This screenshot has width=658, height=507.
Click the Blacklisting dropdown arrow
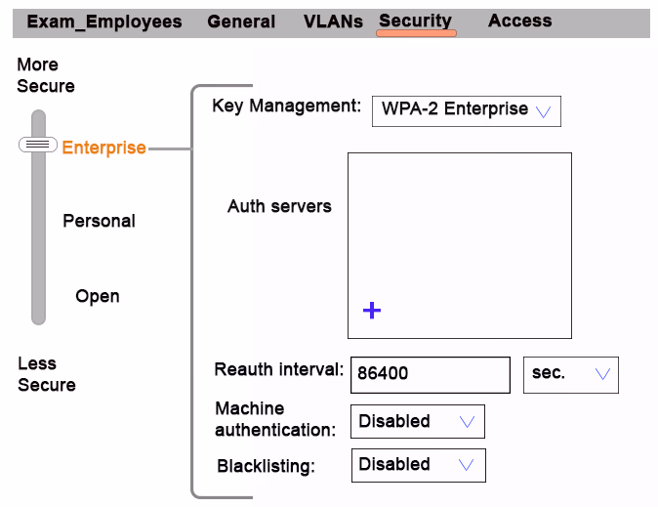click(467, 465)
